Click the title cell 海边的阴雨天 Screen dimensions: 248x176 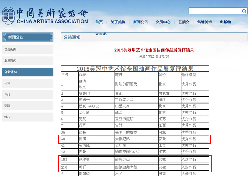coord(136,84)
